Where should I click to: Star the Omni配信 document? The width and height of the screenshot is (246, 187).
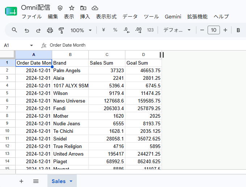click(x=72, y=8)
